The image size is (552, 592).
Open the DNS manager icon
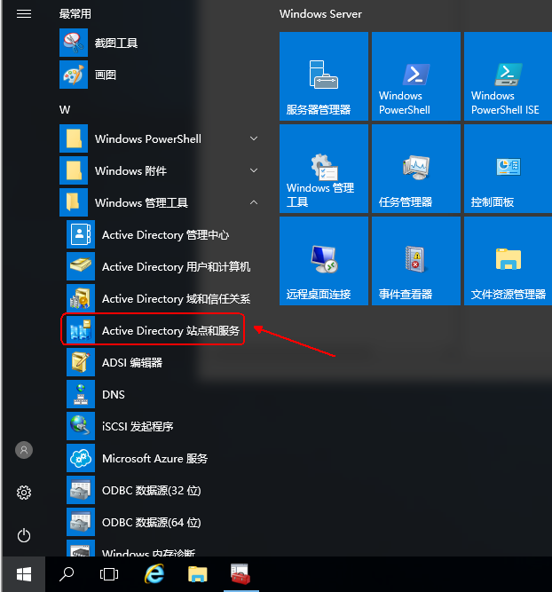(x=81, y=394)
